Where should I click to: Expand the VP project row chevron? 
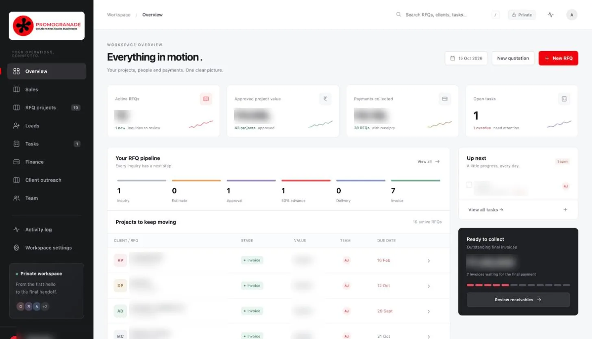[x=429, y=261]
